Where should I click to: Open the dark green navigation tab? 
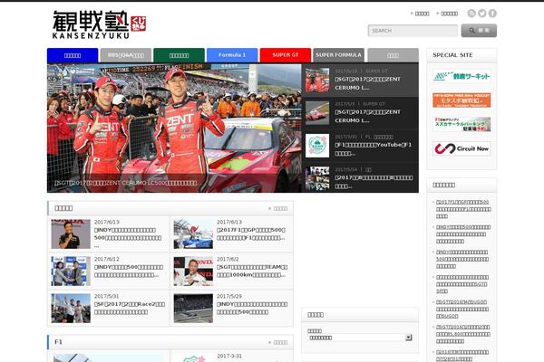point(179,55)
